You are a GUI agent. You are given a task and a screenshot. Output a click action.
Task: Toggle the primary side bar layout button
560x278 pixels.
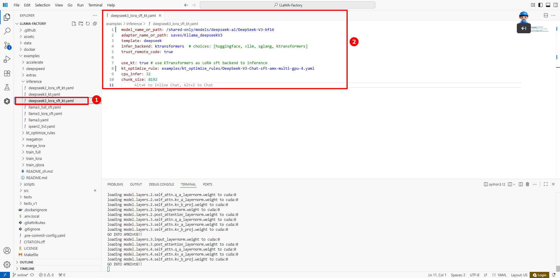540,5
